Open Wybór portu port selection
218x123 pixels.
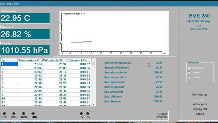pyautogui.click(x=200, y=104)
